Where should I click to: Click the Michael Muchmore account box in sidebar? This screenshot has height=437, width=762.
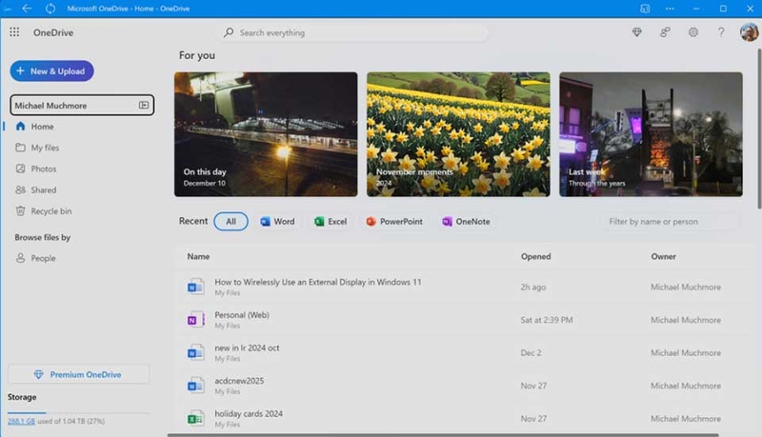[82, 105]
